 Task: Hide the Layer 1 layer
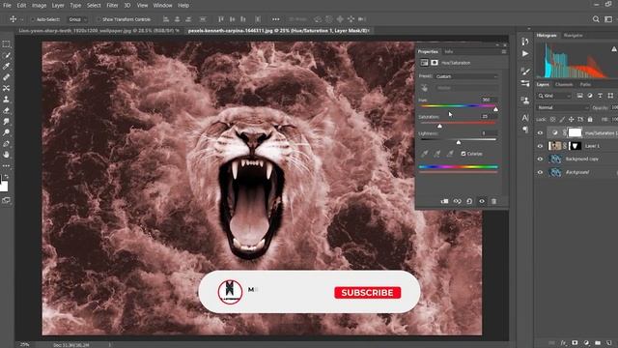[541, 146]
